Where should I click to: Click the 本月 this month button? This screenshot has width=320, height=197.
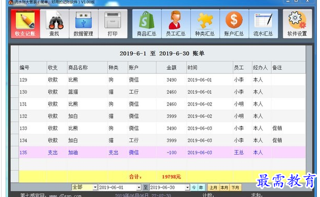click(224, 188)
